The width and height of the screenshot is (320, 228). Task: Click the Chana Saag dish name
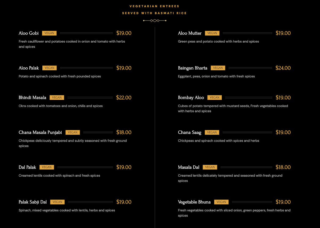pos(190,132)
